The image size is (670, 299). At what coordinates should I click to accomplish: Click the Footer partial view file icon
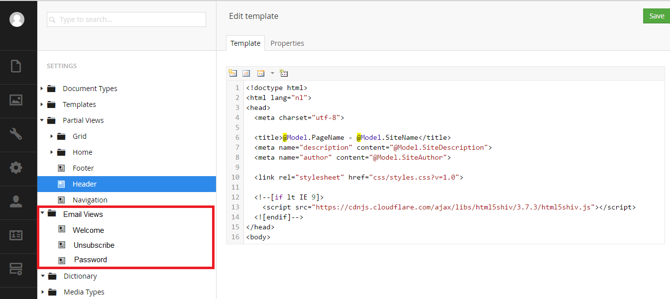[62, 168]
